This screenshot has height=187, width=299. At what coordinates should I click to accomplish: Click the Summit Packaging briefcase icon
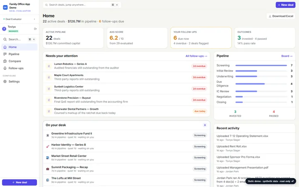click(48, 169)
